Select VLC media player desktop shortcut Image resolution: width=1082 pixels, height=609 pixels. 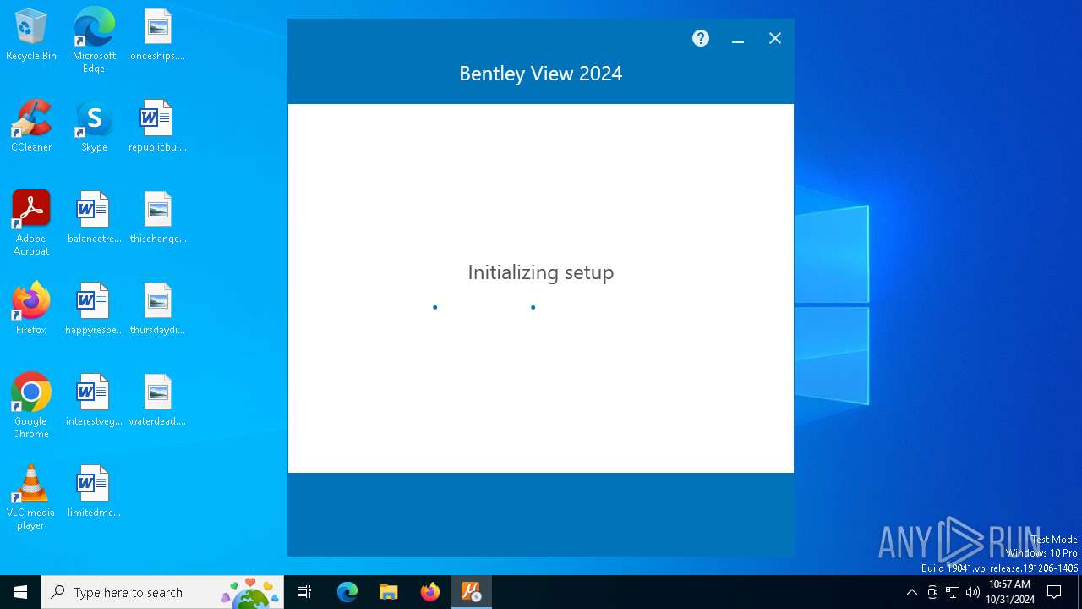coord(31,497)
